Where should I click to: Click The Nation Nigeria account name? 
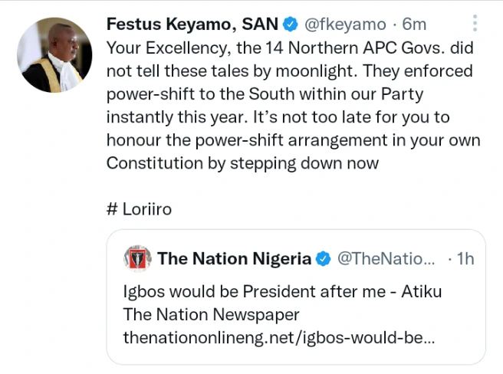click(x=234, y=259)
